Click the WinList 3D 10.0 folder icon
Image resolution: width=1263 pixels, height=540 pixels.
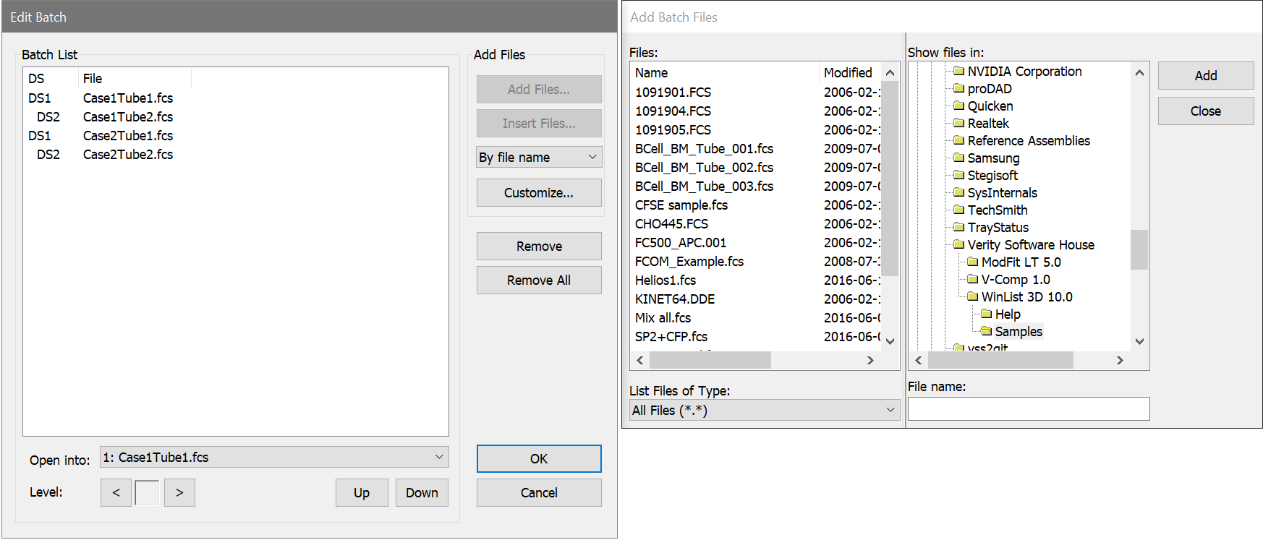(x=972, y=297)
